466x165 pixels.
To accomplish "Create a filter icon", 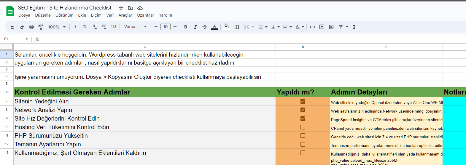I will click(341, 27).
